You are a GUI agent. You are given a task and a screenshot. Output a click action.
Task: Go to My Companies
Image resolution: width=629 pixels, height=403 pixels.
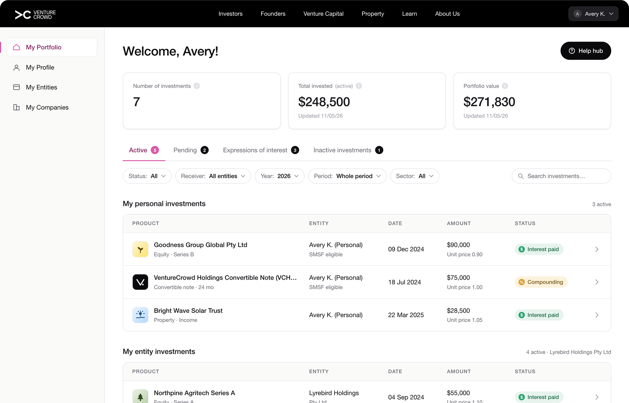(x=52, y=107)
